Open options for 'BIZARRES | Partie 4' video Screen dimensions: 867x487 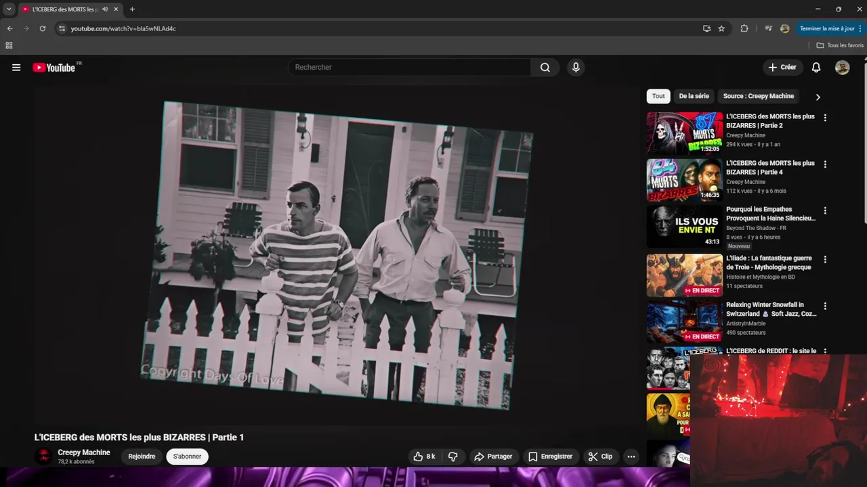tap(825, 164)
